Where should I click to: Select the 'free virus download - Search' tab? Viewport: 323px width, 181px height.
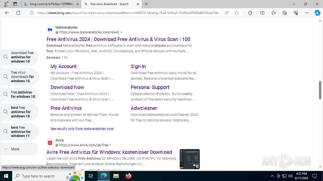tap(112, 4)
